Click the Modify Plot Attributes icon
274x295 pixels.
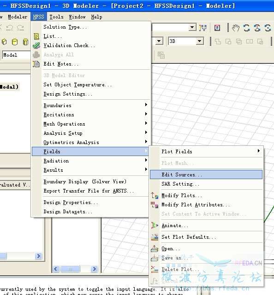coord(155,205)
